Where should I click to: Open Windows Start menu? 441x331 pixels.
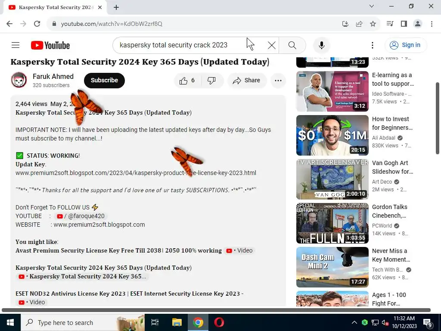coord(10,322)
